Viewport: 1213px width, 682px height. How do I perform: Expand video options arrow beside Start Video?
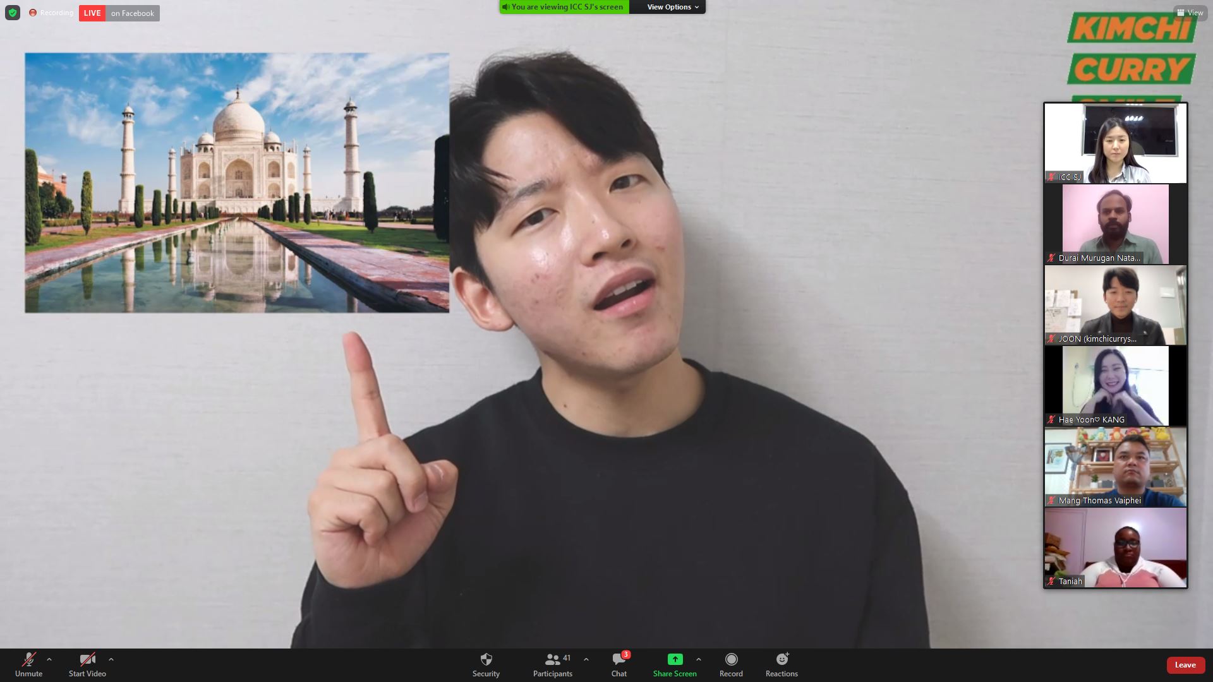click(111, 659)
